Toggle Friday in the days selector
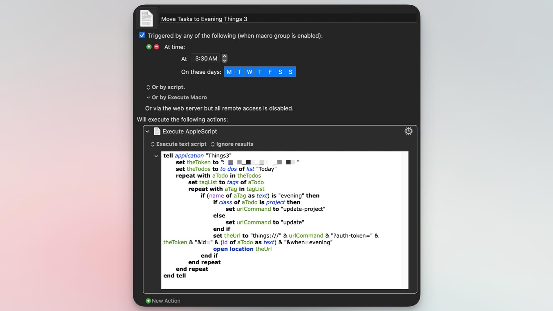Image resolution: width=553 pixels, height=311 pixels. point(270,72)
